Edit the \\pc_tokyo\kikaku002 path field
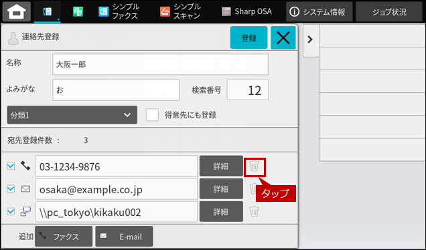The width and height of the screenshot is (426, 250). click(x=117, y=212)
